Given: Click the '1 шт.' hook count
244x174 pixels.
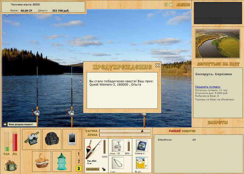Looking at the screenshot, I should pos(113,172).
